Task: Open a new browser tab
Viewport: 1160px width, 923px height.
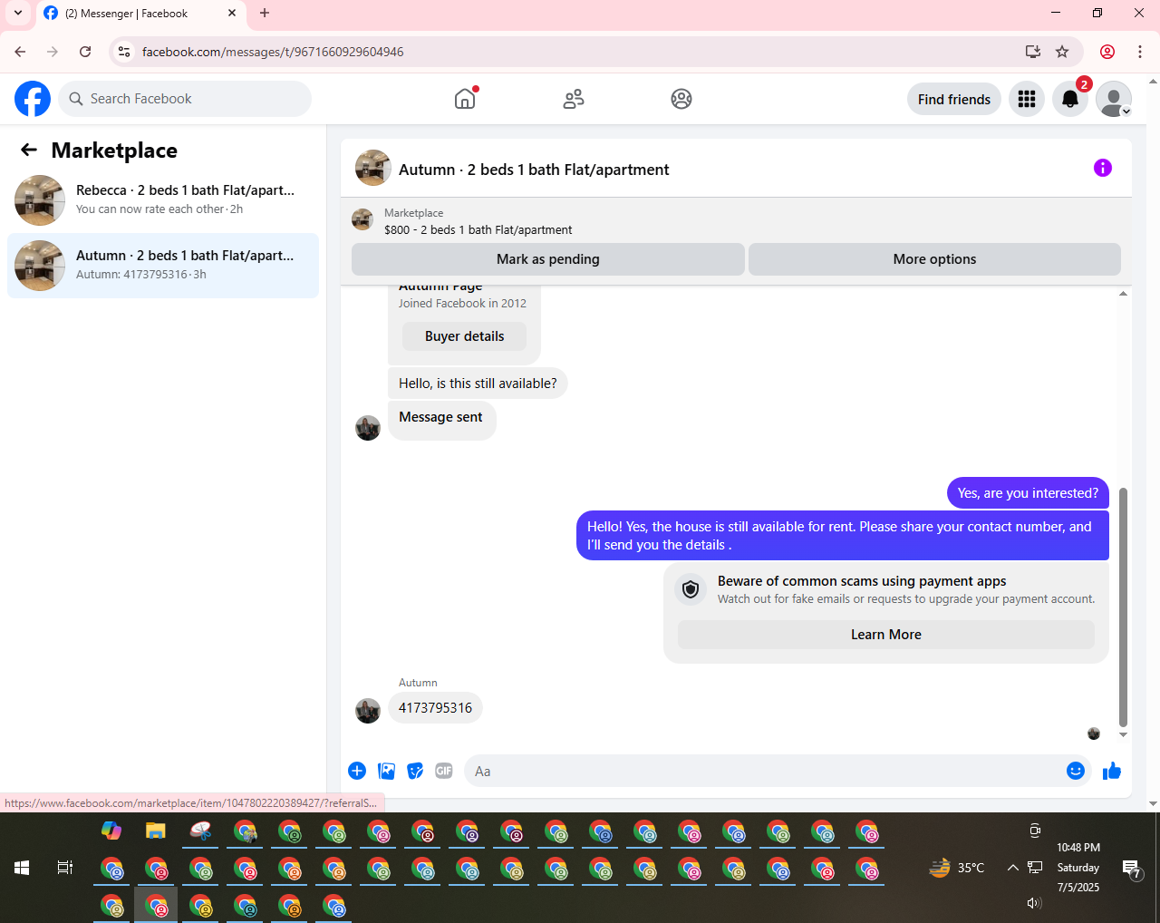Action: [265, 13]
